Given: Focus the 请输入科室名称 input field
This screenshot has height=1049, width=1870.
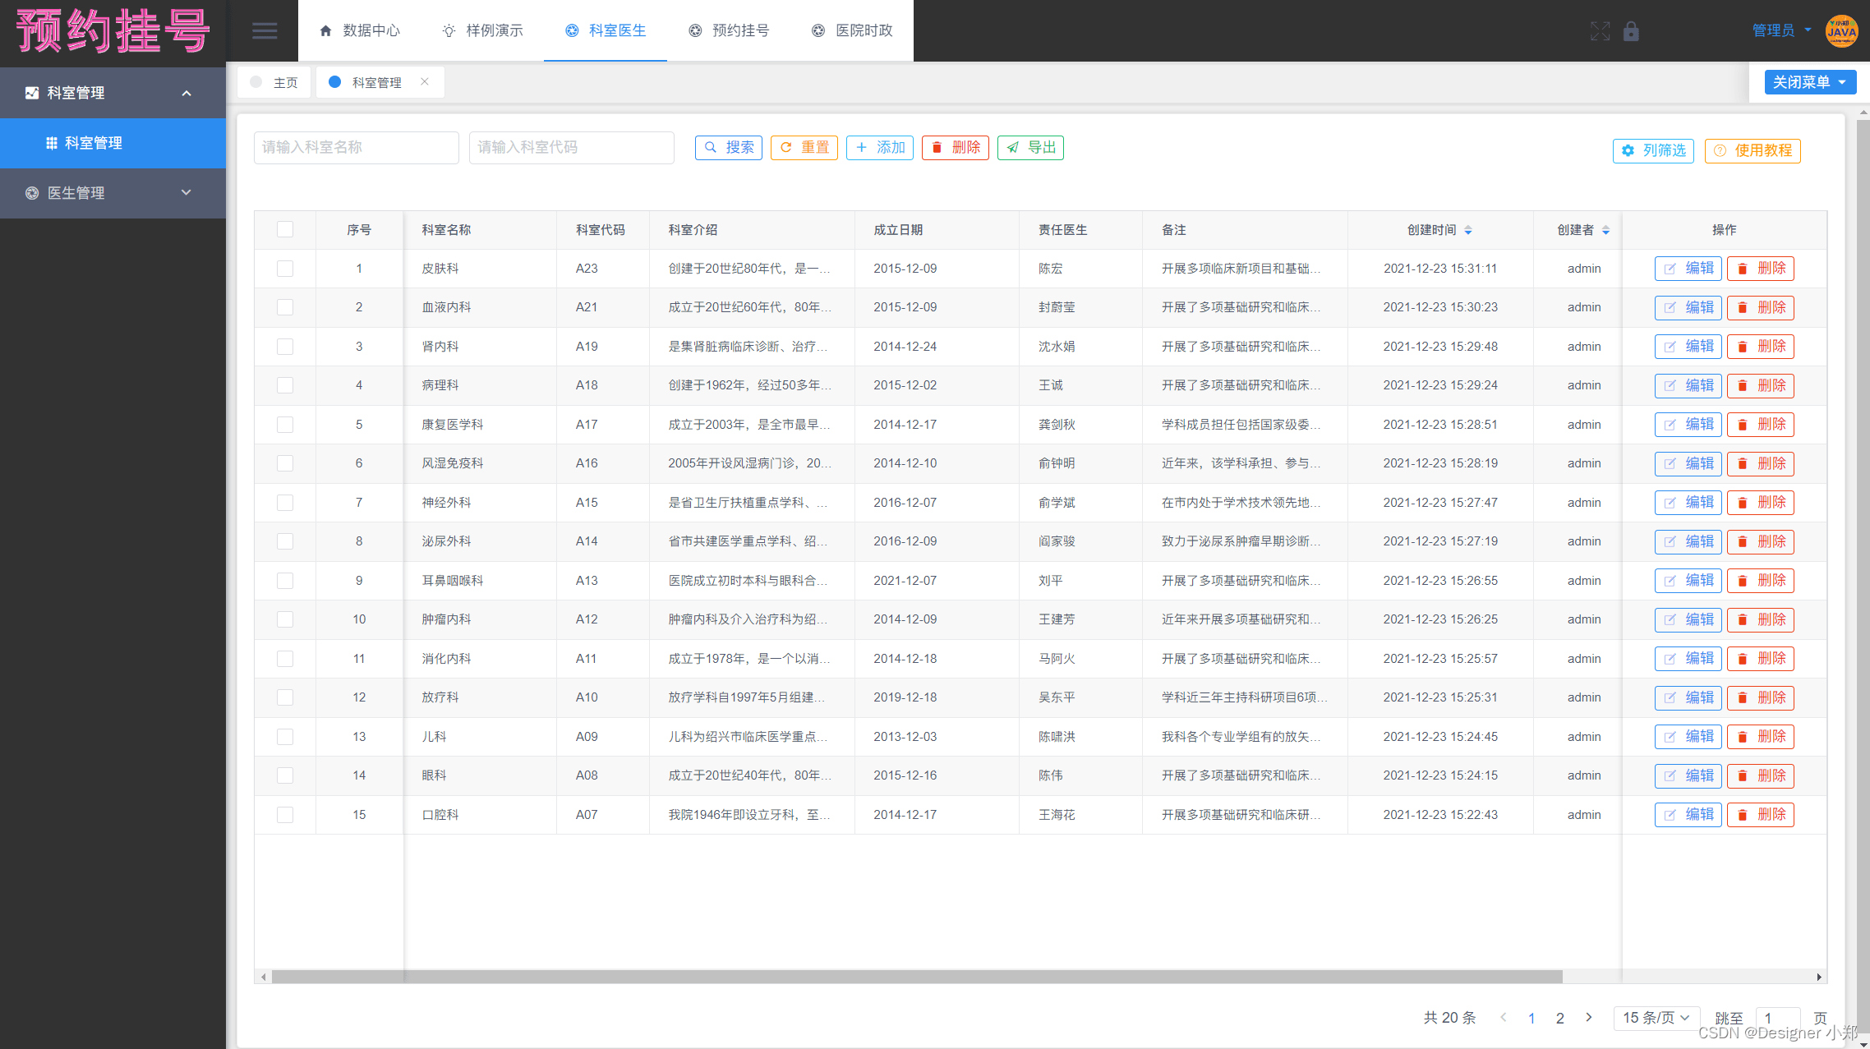Looking at the screenshot, I should point(357,148).
